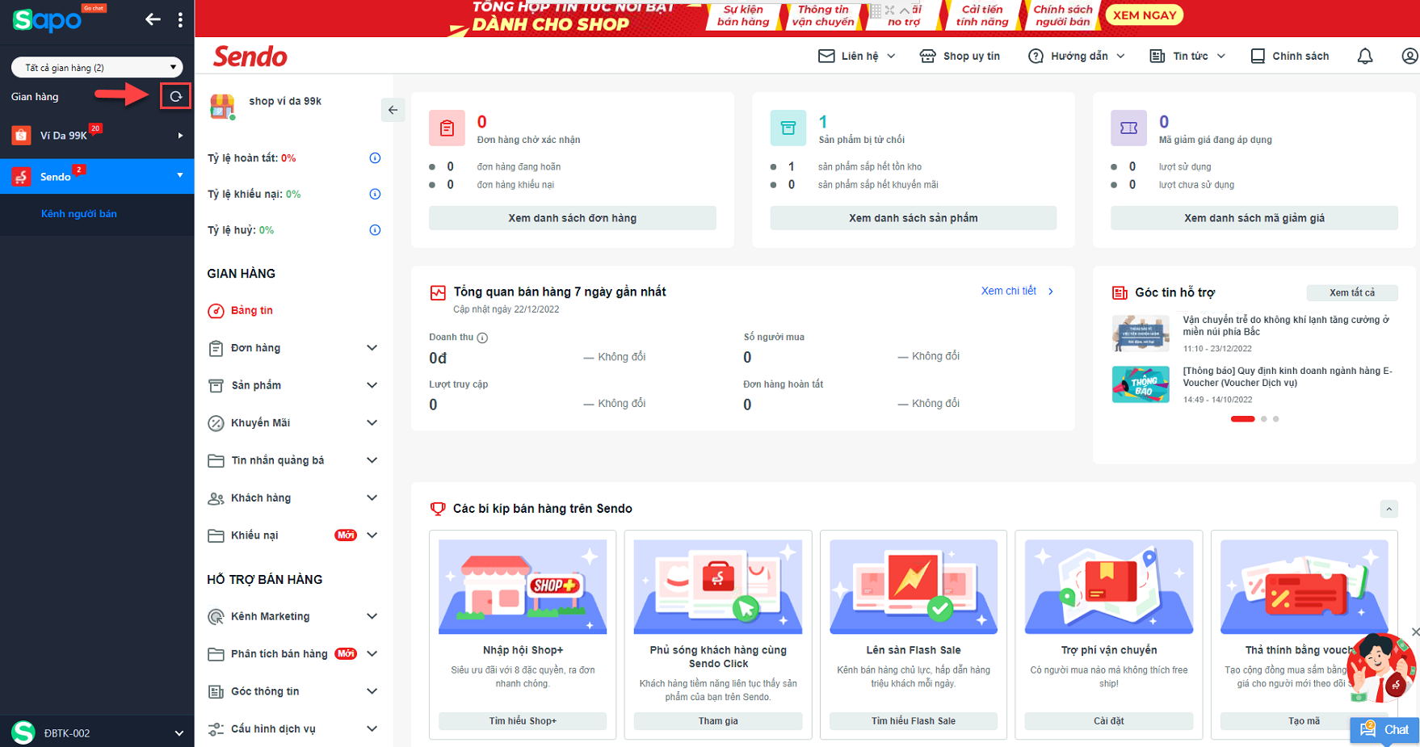Click the Doanh thu info icon
The height and width of the screenshot is (747, 1420).
[482, 338]
